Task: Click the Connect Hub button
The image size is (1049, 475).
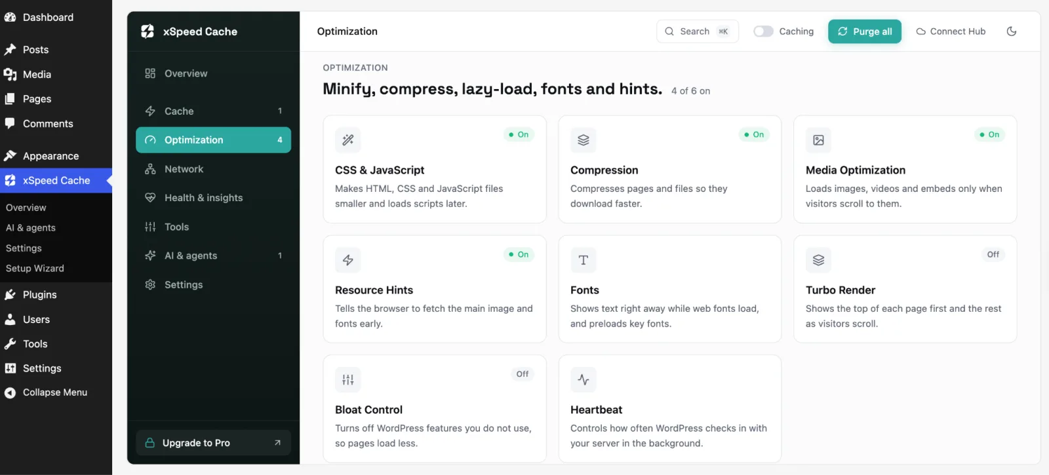Action: (x=951, y=31)
